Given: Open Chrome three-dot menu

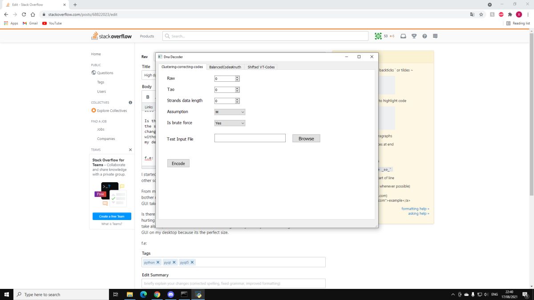Looking at the screenshot, I should click(528, 14).
